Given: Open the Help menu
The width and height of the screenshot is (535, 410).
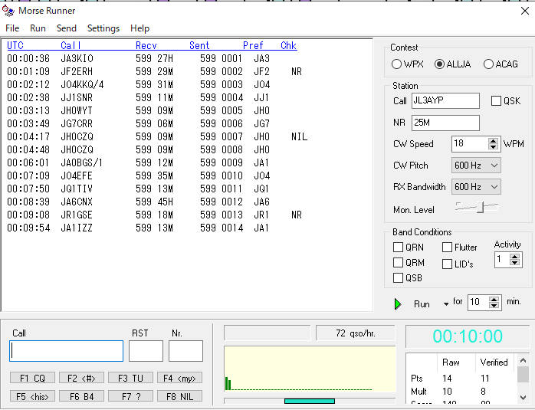Looking at the screenshot, I should [x=140, y=28].
